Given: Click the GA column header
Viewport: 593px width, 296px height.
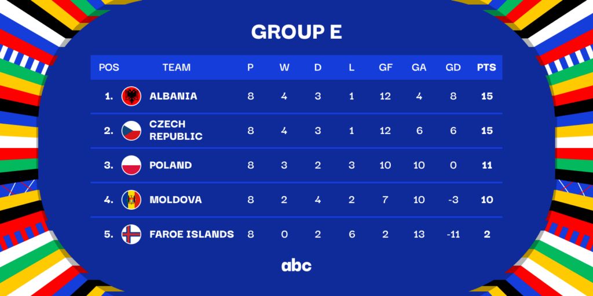Looking at the screenshot, I should [419, 67].
